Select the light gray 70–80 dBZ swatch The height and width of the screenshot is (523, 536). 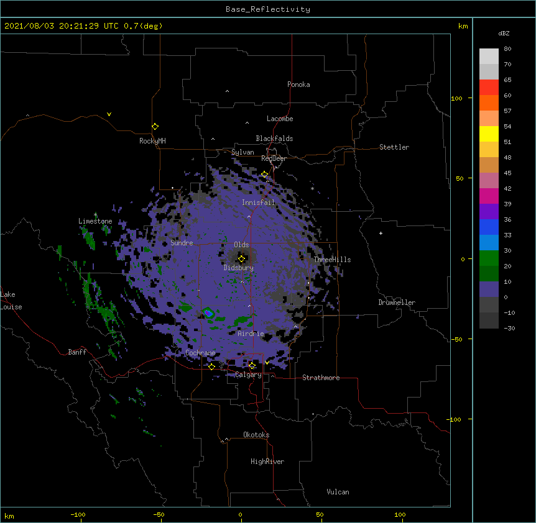click(x=489, y=57)
